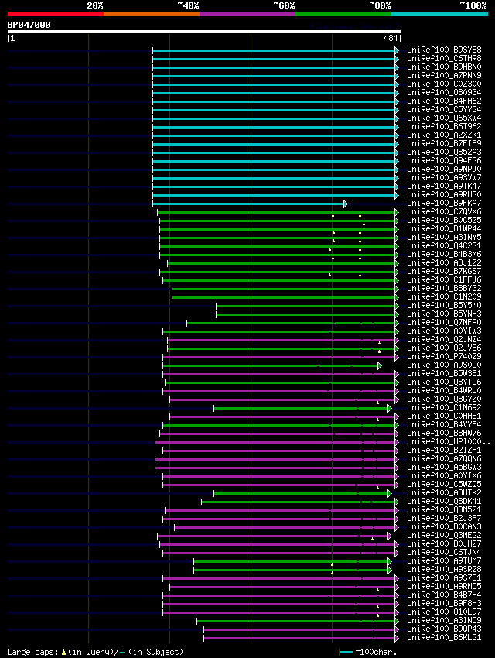Select hit label UniRef100_B0C525
Viewport: 495px width, 658px height.
(444, 220)
